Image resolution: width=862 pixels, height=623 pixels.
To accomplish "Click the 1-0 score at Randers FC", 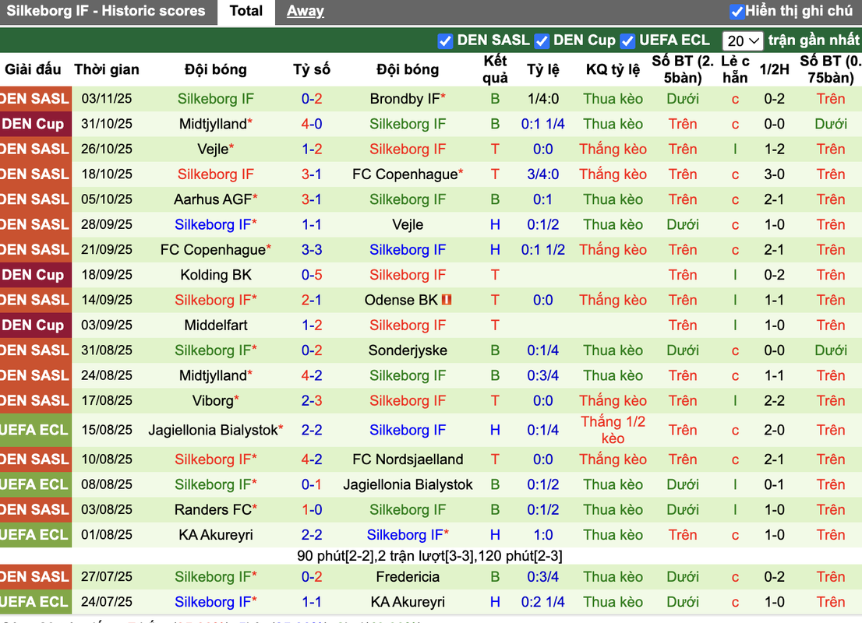I will tap(312, 510).
